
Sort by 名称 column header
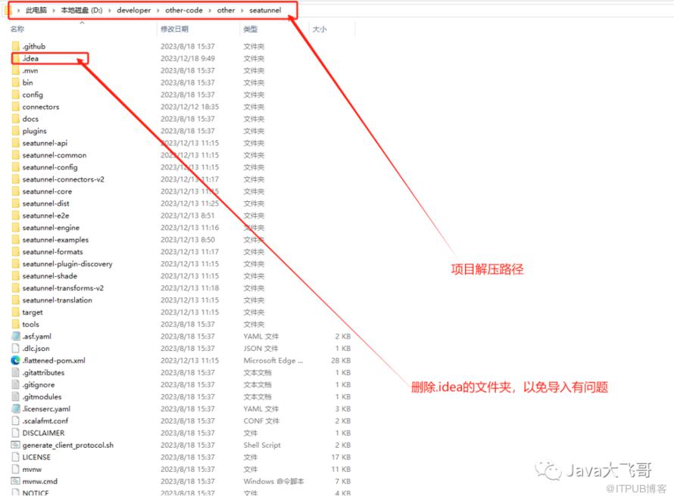pos(17,30)
